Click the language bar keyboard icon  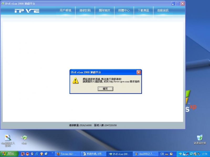pyautogui.click(x=167, y=154)
